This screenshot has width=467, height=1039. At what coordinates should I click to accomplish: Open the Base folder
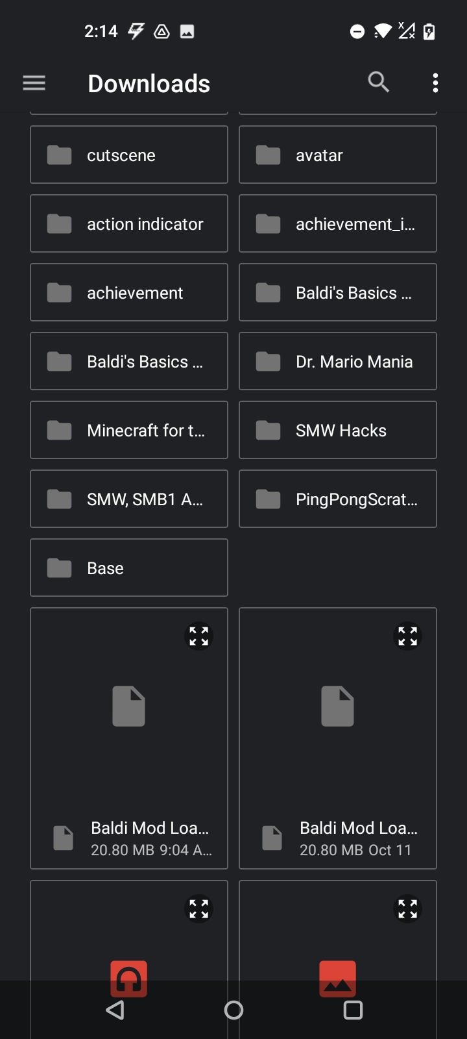129,568
